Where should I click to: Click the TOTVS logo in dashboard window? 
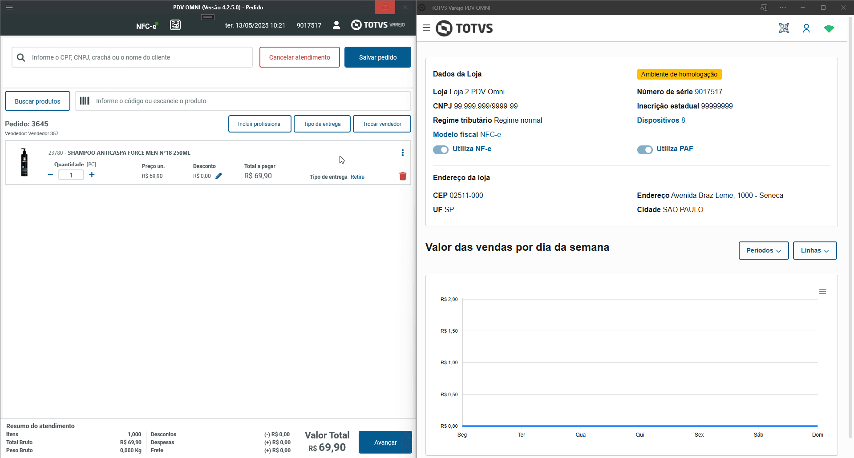[x=464, y=28]
